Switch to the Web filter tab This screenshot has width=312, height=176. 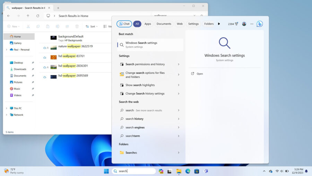point(180,24)
